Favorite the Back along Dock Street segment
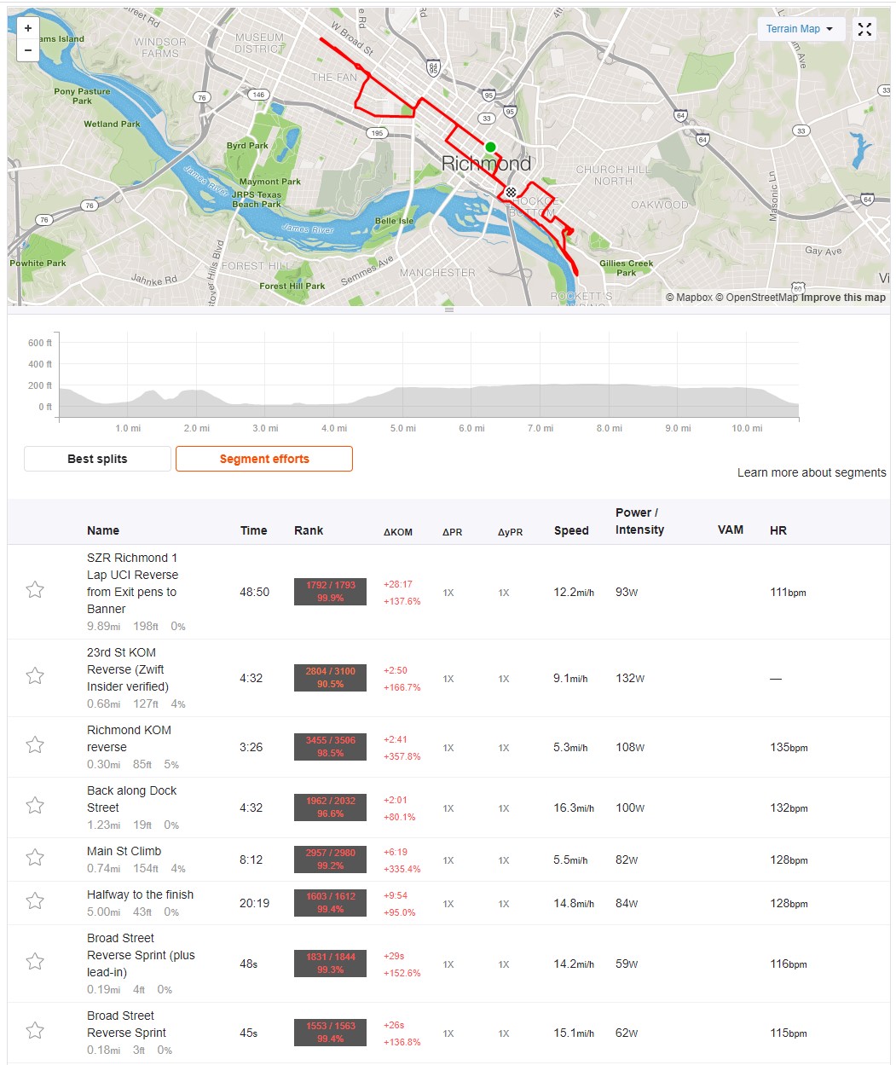 click(x=35, y=806)
